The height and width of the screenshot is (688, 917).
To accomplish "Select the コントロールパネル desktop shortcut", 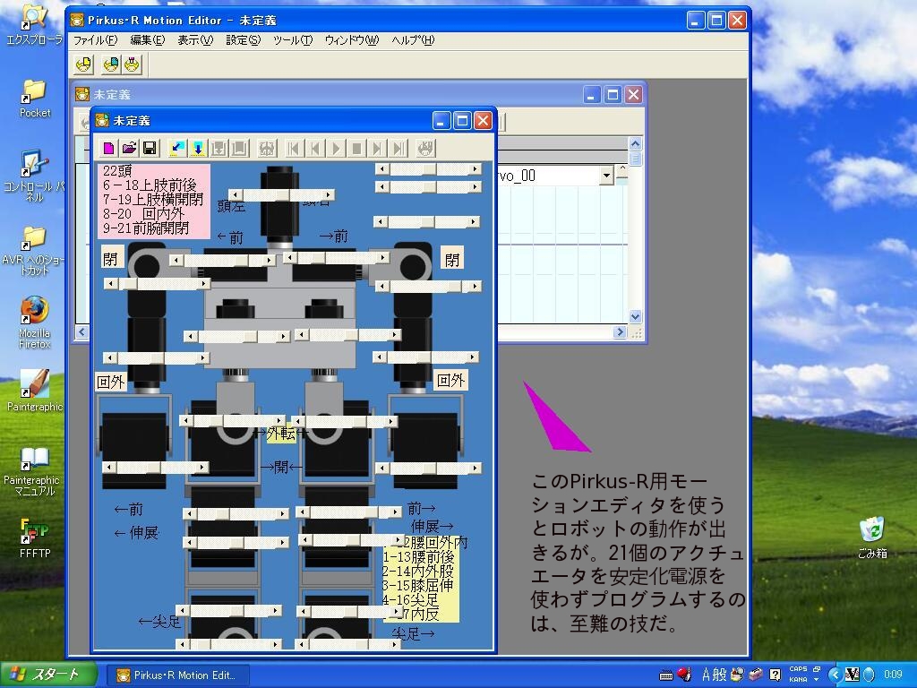I will pyautogui.click(x=34, y=176).
